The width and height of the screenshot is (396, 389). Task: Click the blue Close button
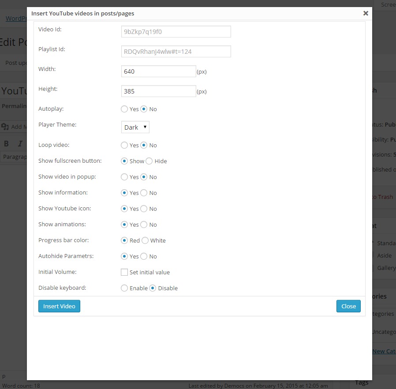(x=348, y=306)
